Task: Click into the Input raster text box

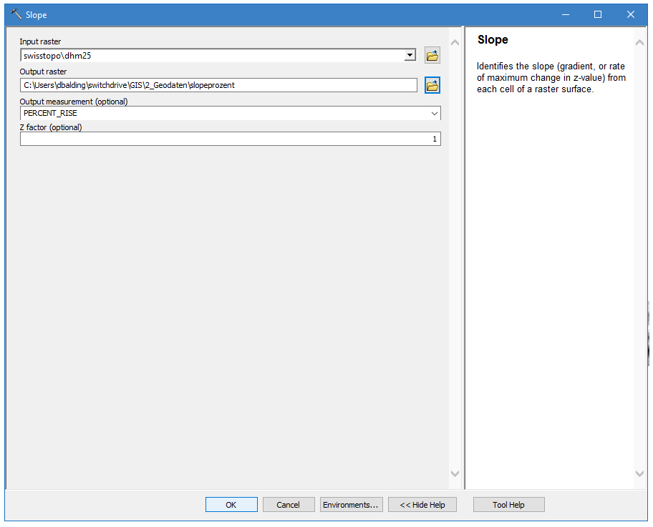Action: tap(212, 56)
